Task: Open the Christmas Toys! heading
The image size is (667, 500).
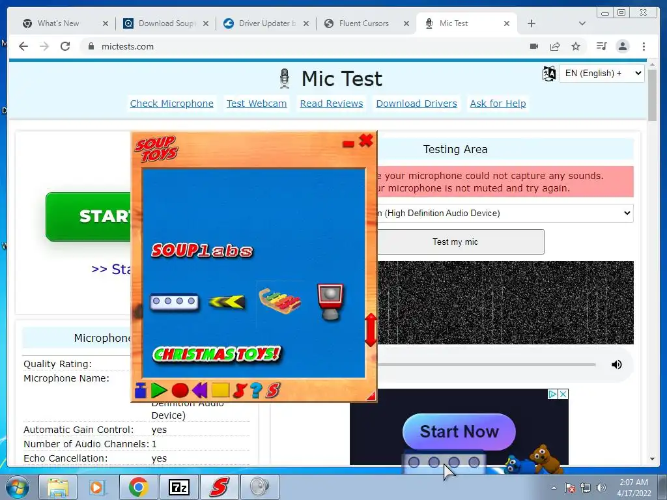Action: click(217, 354)
